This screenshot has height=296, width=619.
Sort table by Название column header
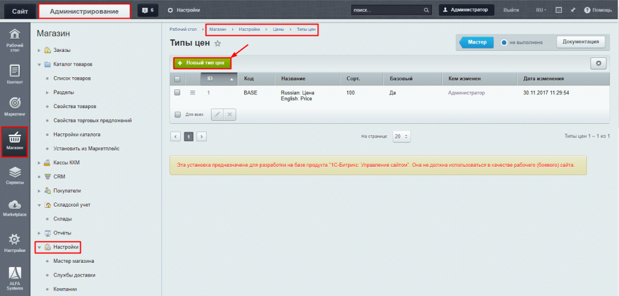coord(308,79)
